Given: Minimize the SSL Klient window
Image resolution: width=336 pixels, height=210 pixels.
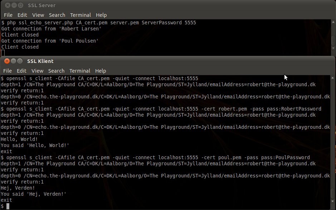Looking at the screenshot, I should (x=13, y=61).
